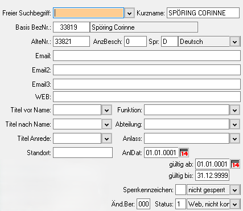This screenshot has height=211, width=243.
Task: Click the Freier Suchbegriff label
Action: [27, 13]
